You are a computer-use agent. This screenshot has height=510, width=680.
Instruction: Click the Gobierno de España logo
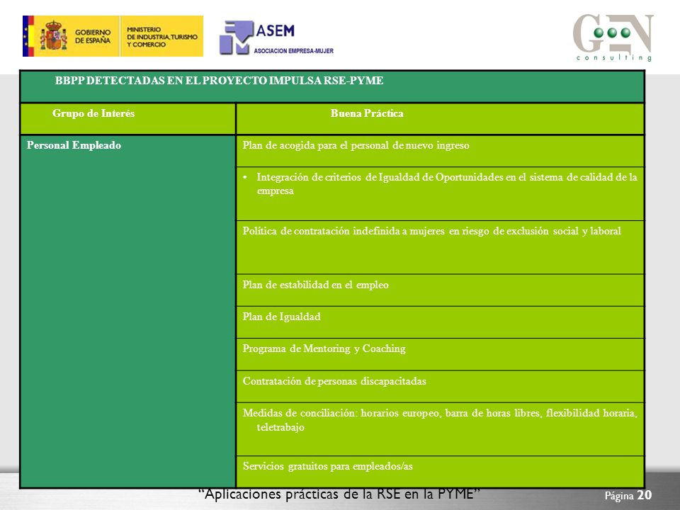tap(71, 36)
